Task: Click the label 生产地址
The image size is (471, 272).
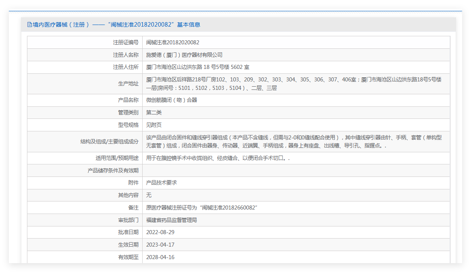Action: (128, 84)
